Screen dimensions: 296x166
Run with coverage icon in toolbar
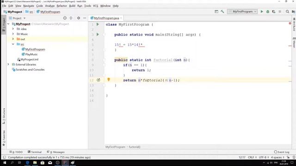[274, 12]
